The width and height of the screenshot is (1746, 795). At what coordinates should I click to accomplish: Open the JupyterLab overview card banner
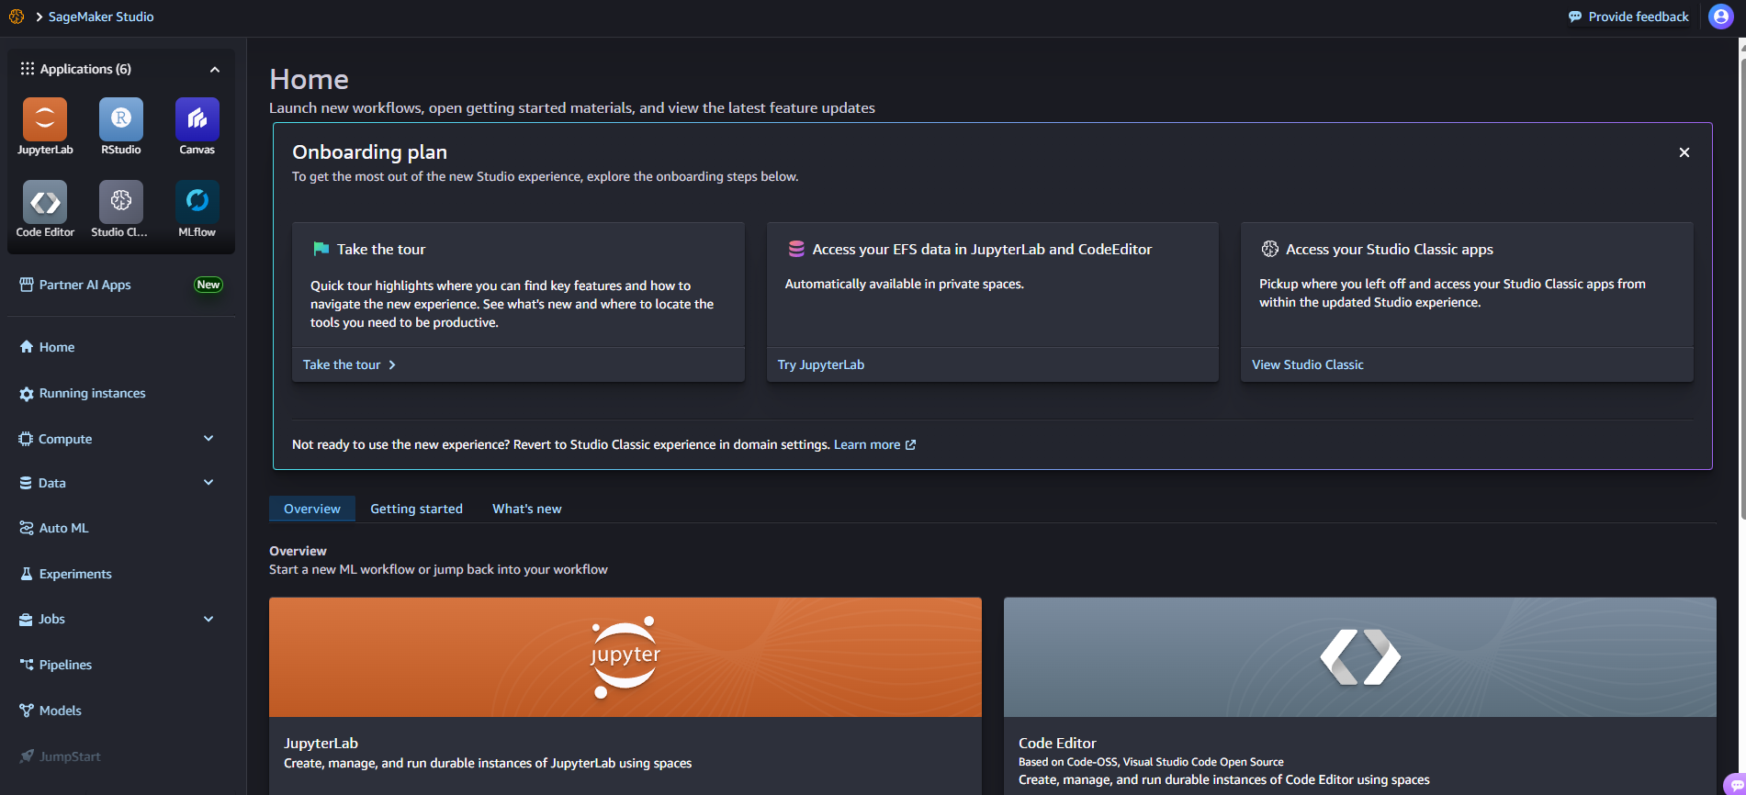pyautogui.click(x=625, y=657)
